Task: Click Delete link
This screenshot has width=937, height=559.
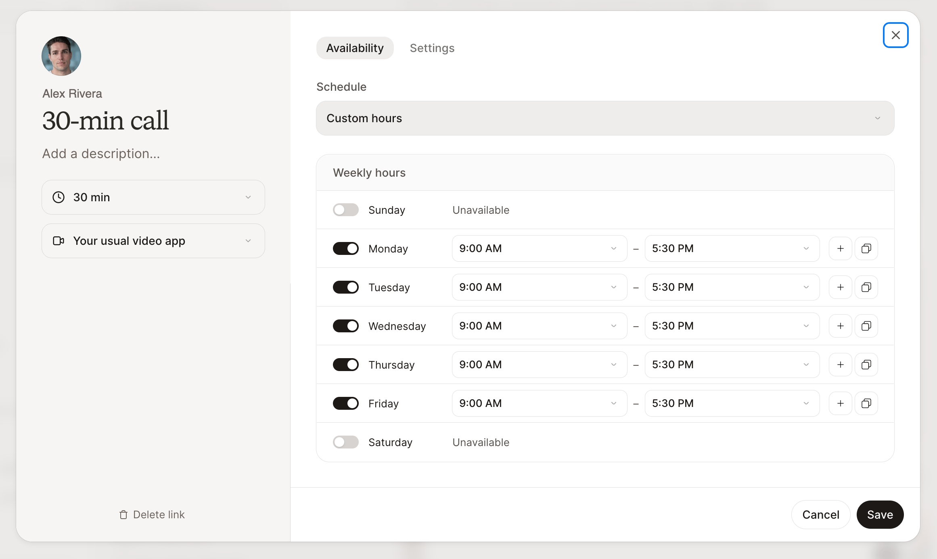Action: (152, 515)
